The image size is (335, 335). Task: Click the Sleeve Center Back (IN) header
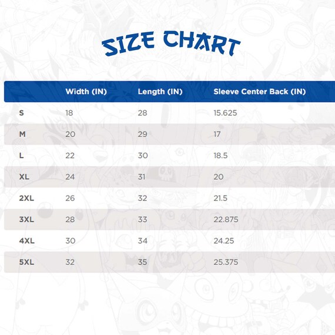click(260, 92)
